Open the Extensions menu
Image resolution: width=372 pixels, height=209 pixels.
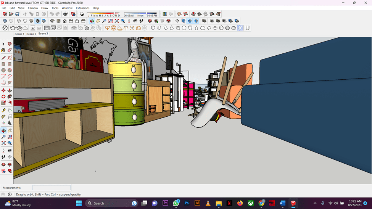[82, 8]
